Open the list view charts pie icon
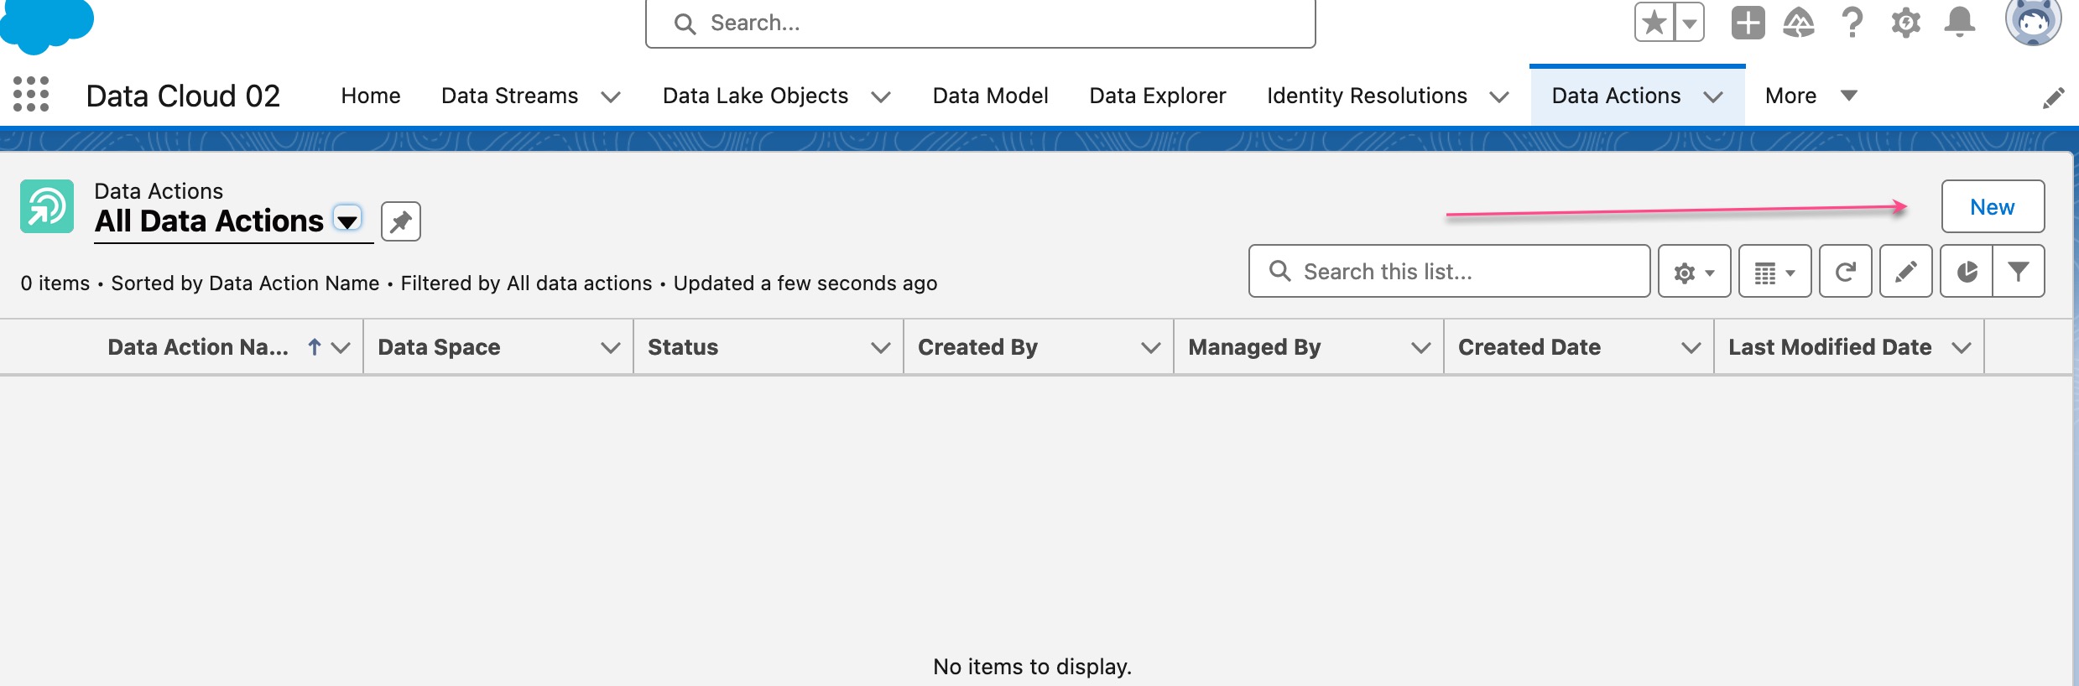This screenshot has width=2079, height=686. [x=1967, y=272]
